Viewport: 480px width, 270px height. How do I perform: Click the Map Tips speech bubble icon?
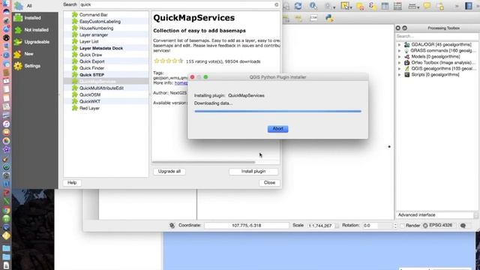coord(427,6)
